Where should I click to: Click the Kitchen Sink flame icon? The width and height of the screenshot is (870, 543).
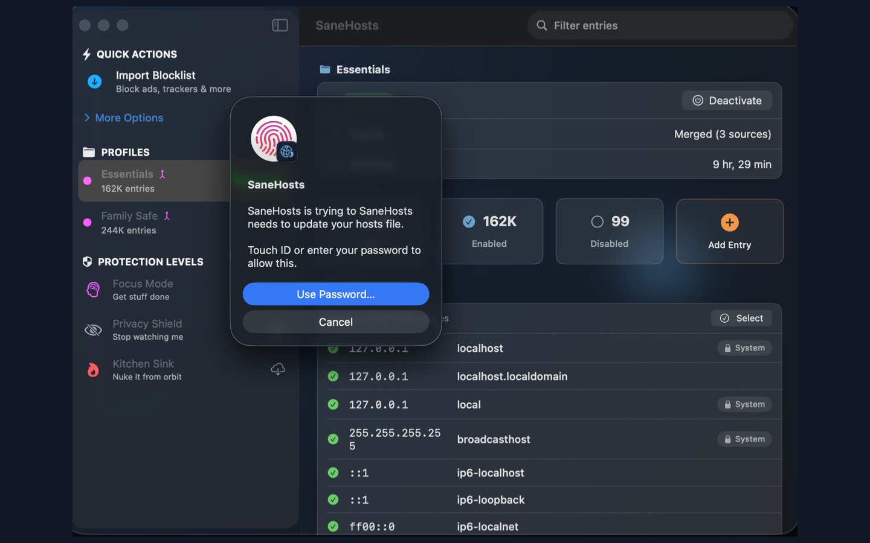tap(93, 370)
